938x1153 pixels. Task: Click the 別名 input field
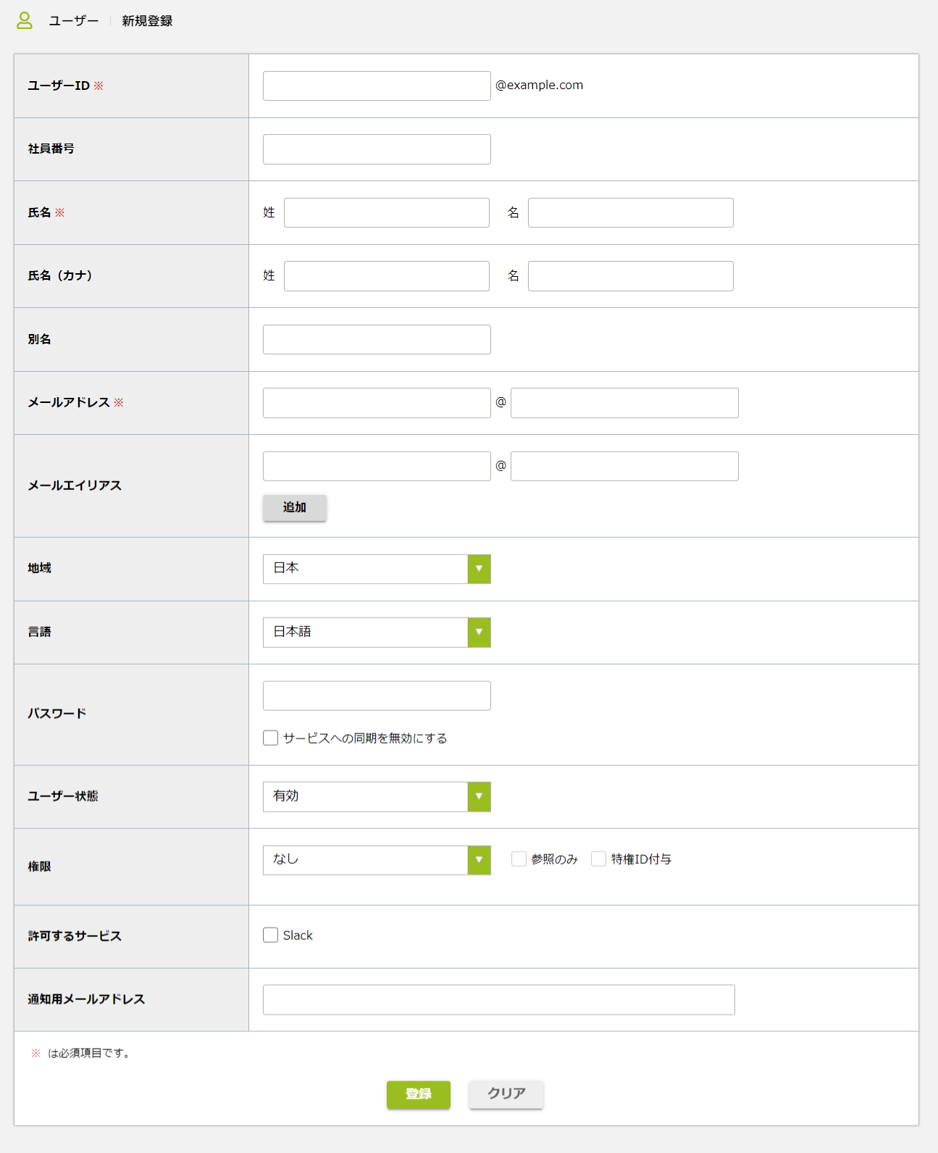tap(377, 339)
